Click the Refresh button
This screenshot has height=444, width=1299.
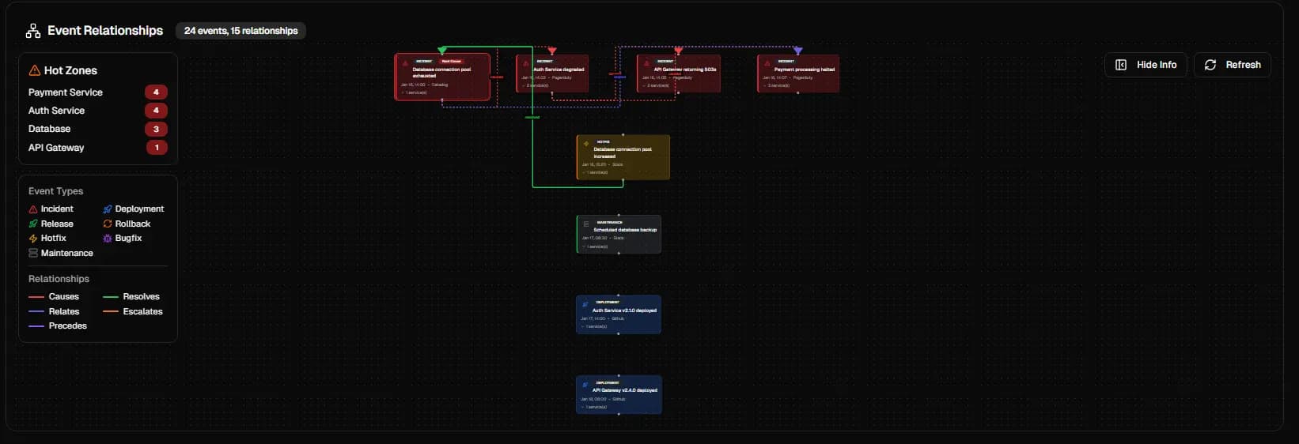click(x=1233, y=65)
